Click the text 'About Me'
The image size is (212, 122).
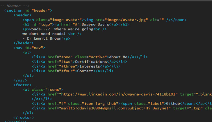pos(118,57)
